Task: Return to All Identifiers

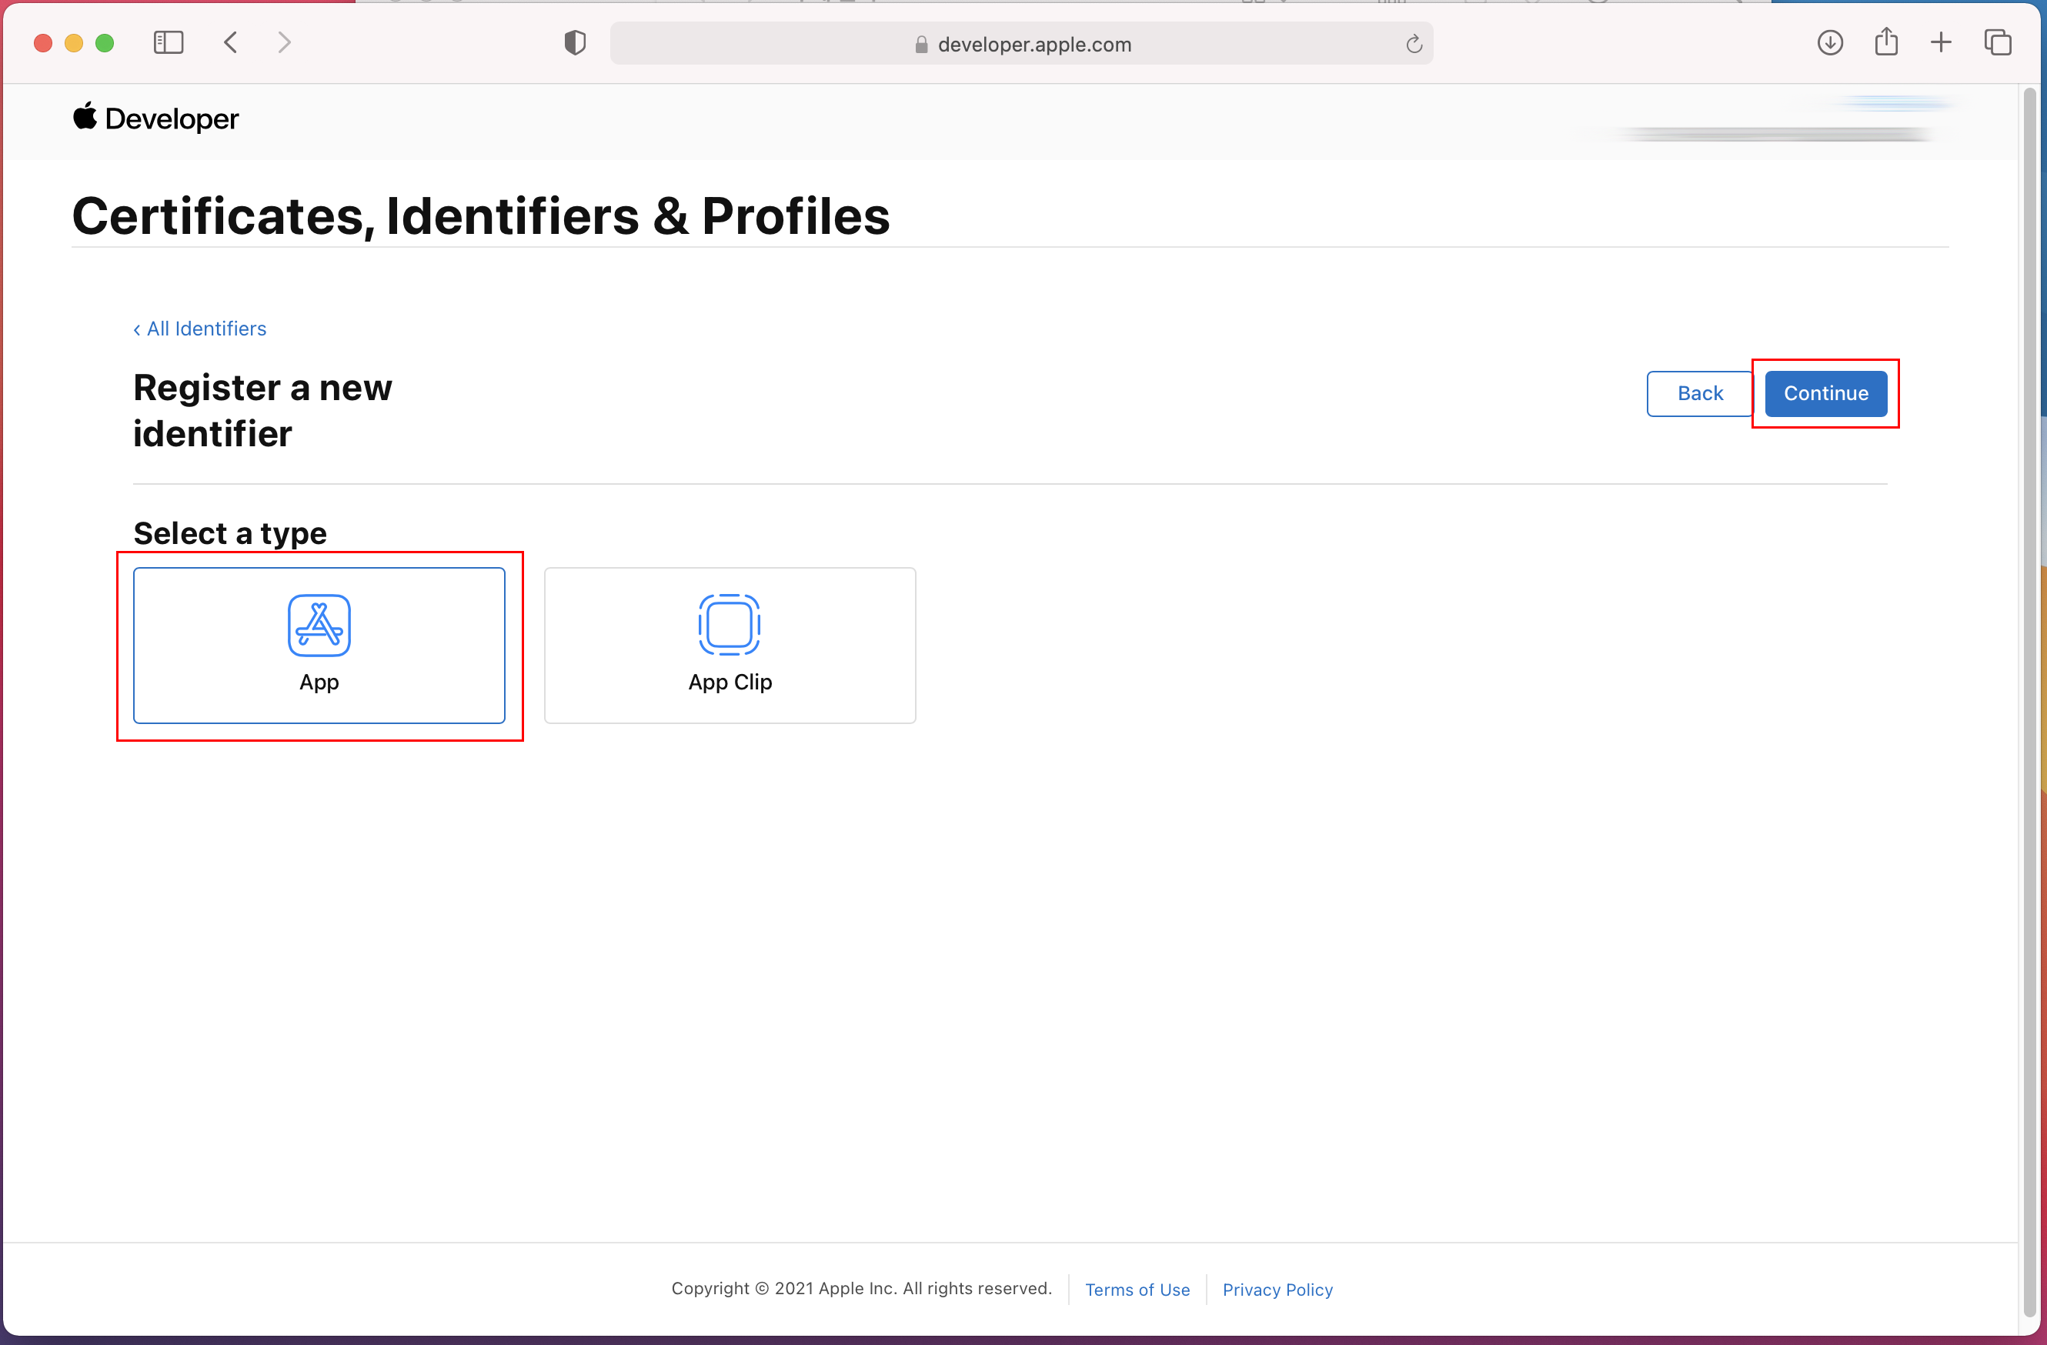Action: pos(200,329)
